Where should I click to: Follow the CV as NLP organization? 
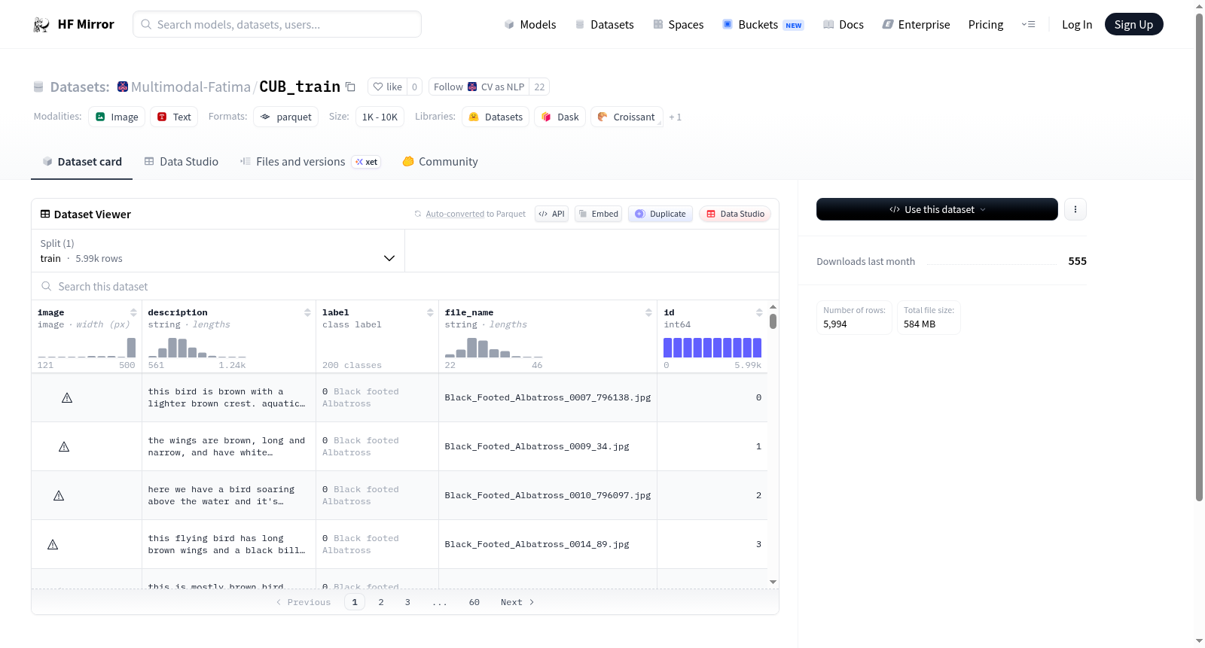click(x=479, y=87)
